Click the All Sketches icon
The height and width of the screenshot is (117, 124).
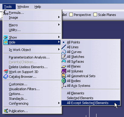tap(64, 57)
